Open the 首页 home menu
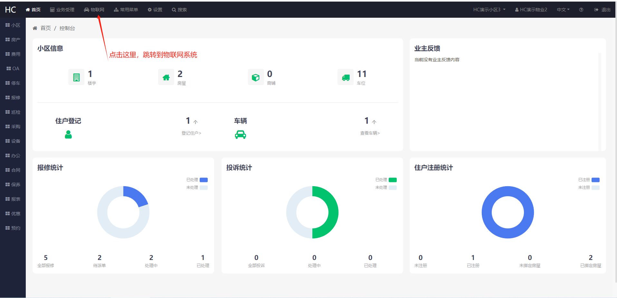The width and height of the screenshot is (617, 298). tap(33, 10)
